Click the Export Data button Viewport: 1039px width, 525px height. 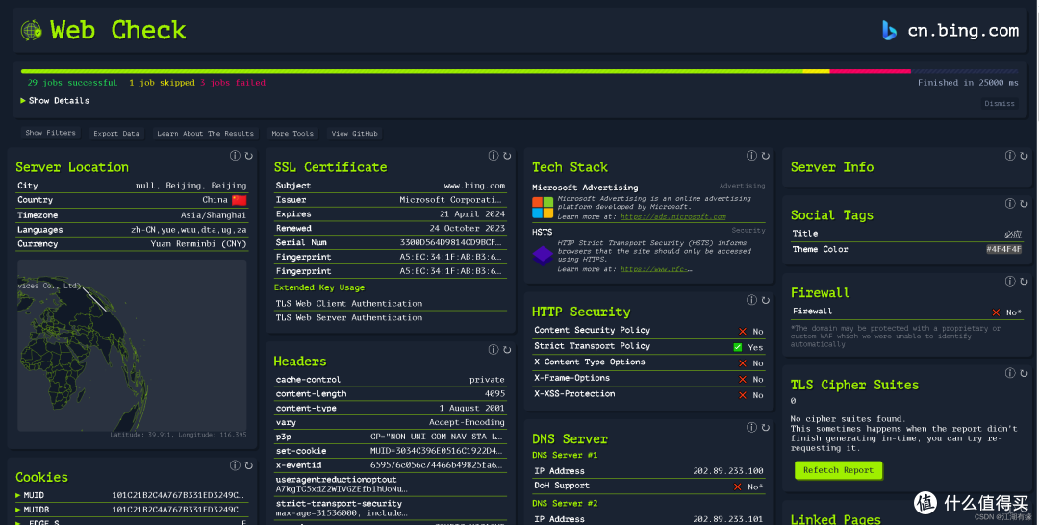click(116, 133)
